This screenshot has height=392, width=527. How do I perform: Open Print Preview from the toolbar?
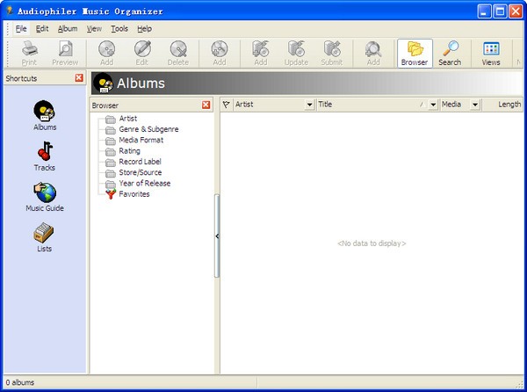[65, 54]
